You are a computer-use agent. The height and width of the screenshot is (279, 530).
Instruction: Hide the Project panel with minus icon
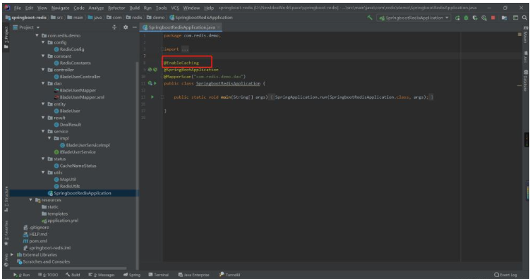coord(135,27)
